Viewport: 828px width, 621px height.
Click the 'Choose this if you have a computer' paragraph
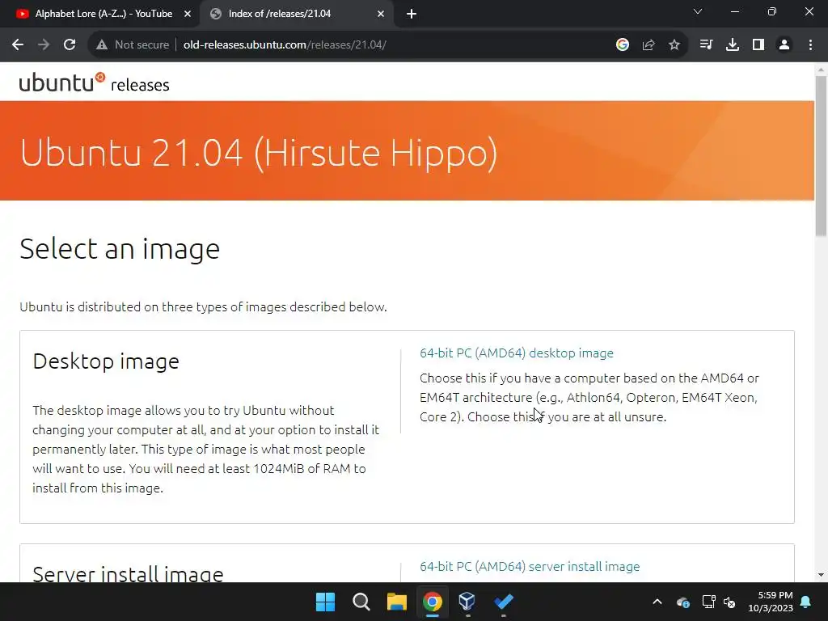[x=589, y=398]
